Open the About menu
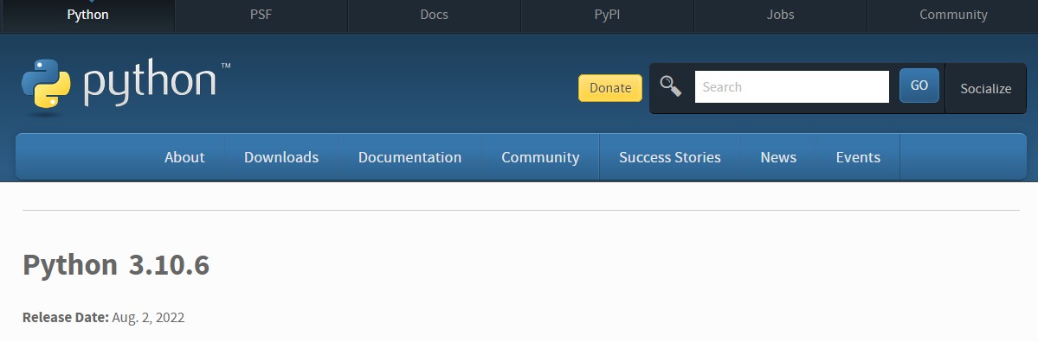 coord(184,157)
